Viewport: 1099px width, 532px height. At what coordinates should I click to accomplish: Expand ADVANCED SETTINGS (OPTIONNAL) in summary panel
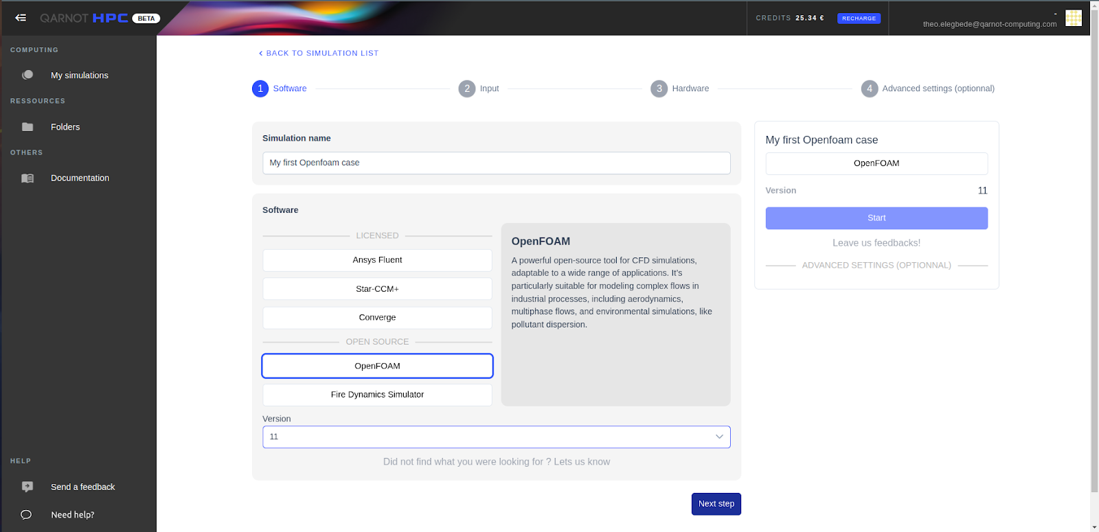click(x=876, y=265)
